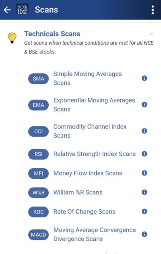
Task: Tap the yellow lightbulb icon
Action: 12,38
